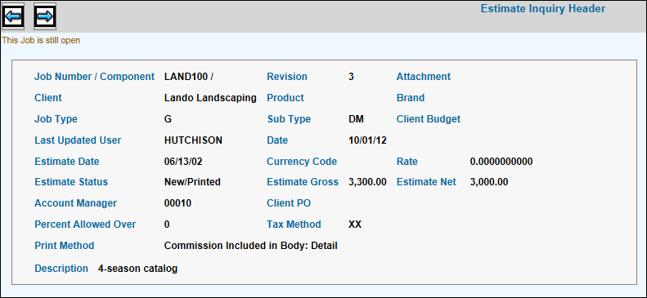Select the Revision field label
Image resolution: width=647 pixels, height=298 pixels.
coord(287,77)
